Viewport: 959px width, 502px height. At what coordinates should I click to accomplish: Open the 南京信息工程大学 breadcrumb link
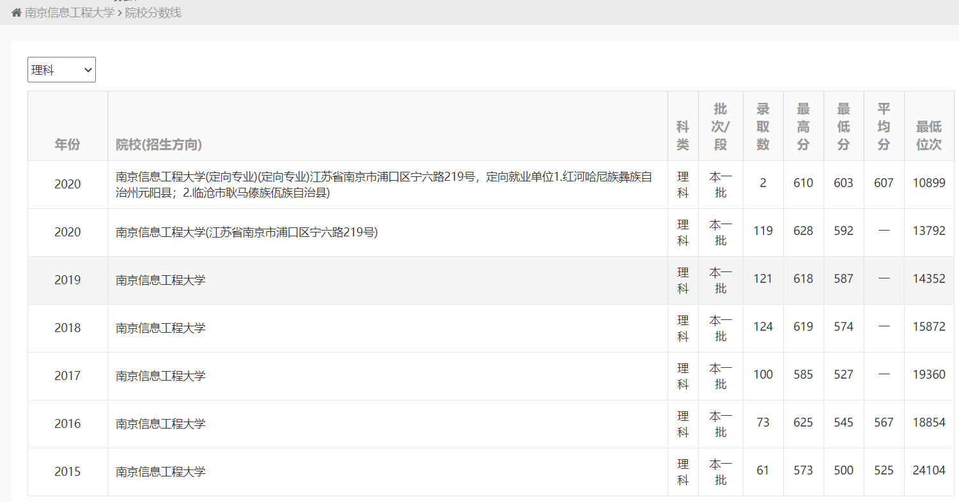click(x=70, y=12)
